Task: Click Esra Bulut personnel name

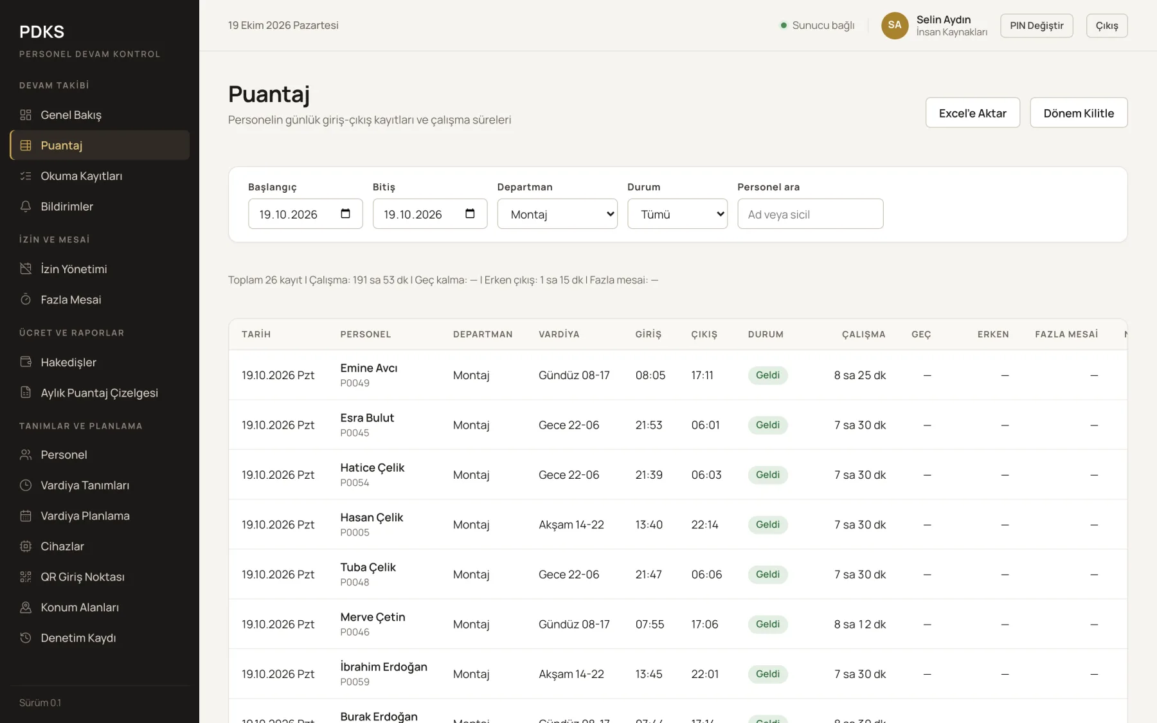Action: click(367, 418)
